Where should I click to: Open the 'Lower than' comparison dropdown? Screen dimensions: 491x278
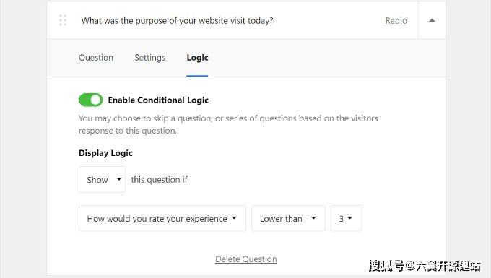(x=288, y=218)
